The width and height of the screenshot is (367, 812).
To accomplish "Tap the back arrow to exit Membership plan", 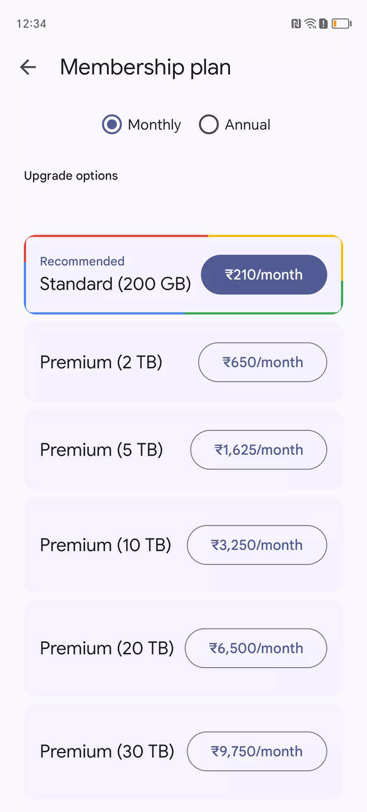I will [x=28, y=67].
